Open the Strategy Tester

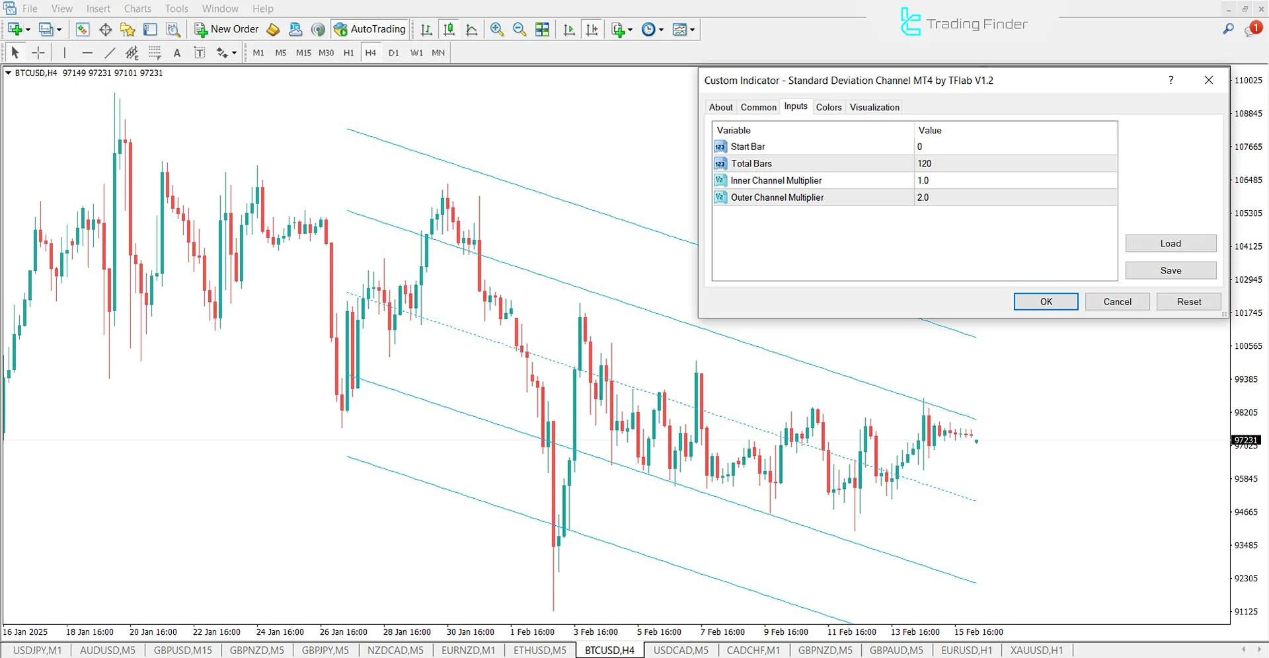click(173, 29)
